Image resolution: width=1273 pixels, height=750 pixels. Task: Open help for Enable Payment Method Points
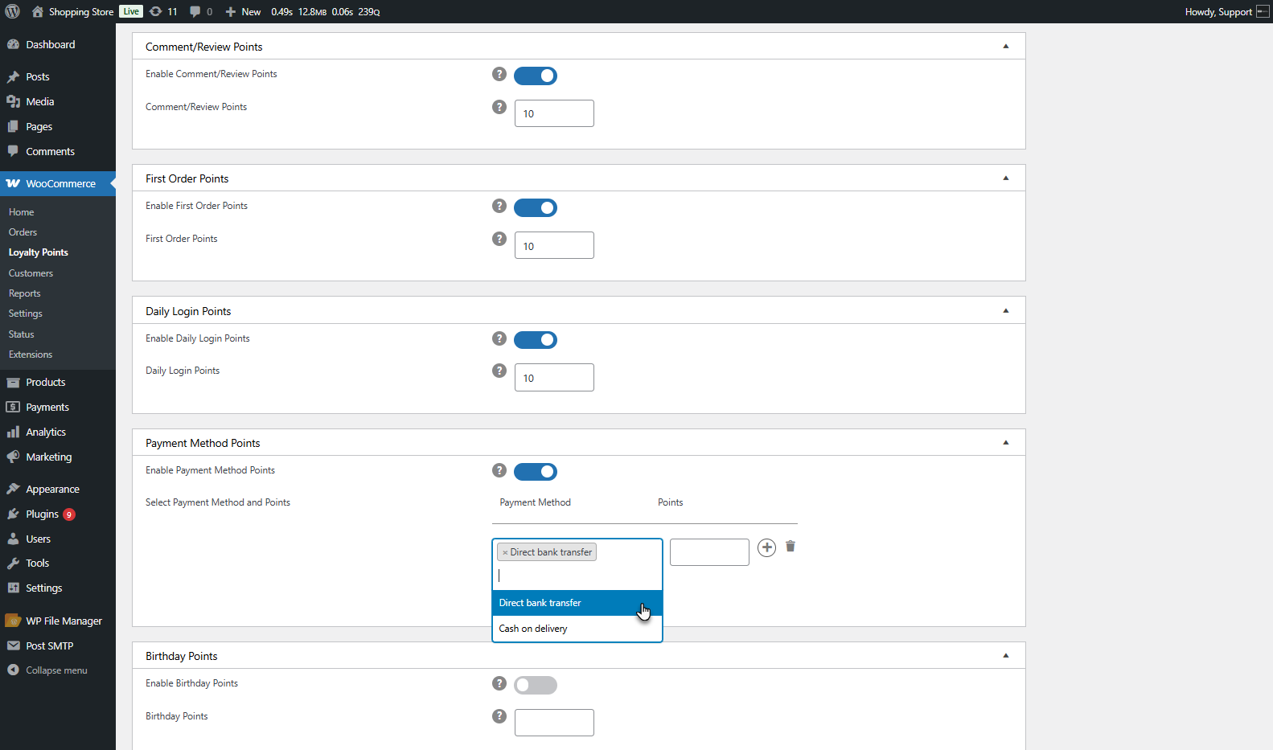pos(499,470)
